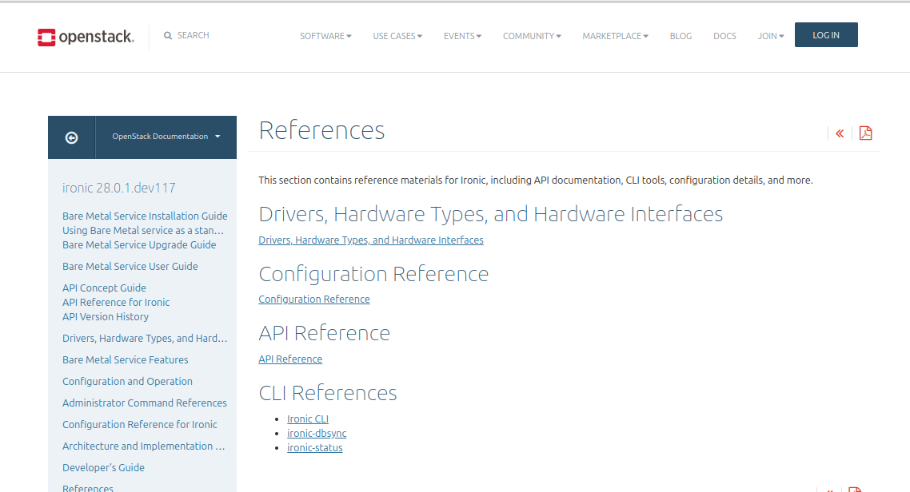This screenshot has width=910, height=492.
Task: Open Bare Metal Service User Guide
Action: (x=130, y=267)
